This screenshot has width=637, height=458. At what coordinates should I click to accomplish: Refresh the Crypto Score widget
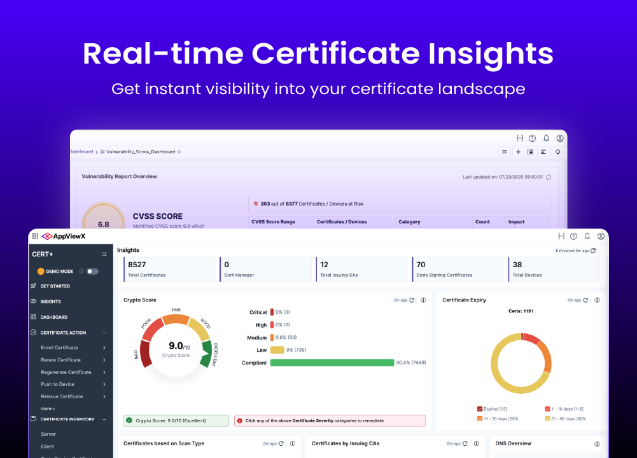tap(412, 300)
